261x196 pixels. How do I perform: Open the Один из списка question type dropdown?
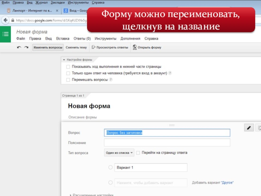coord(119,153)
